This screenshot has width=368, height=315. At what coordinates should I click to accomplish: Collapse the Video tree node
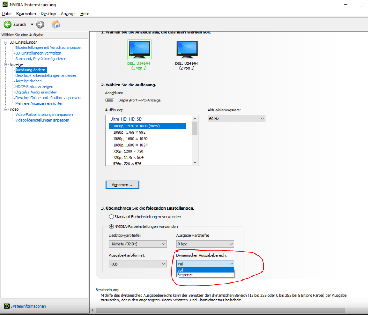coord(6,110)
